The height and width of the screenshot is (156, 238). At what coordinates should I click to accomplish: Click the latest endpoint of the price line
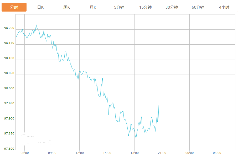point(159,124)
